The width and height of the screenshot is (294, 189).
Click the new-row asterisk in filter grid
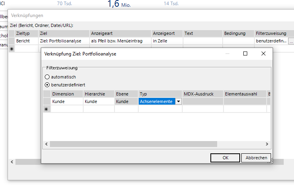(x=47, y=109)
